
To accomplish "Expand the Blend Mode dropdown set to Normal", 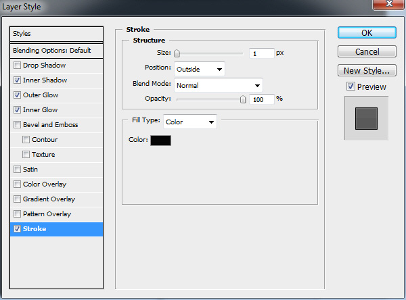I will (x=219, y=85).
